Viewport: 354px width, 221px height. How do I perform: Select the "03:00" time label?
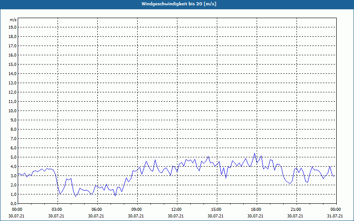(56, 210)
